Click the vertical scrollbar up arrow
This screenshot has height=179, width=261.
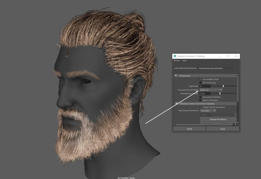pos(238,75)
